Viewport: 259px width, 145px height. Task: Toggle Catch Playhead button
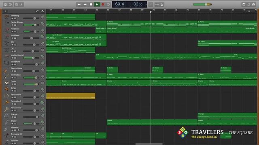[x=43, y=11]
